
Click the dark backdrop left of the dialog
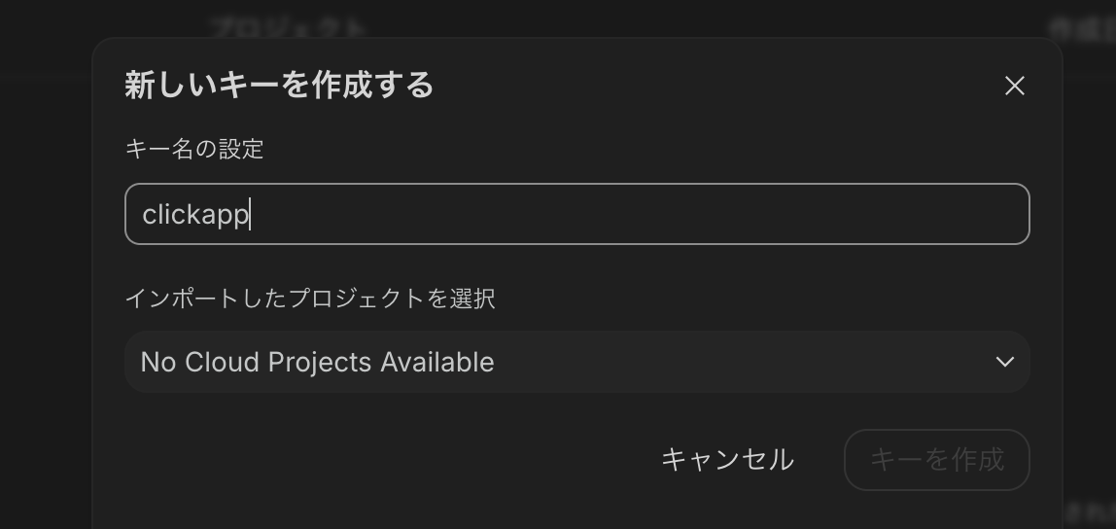point(46,292)
